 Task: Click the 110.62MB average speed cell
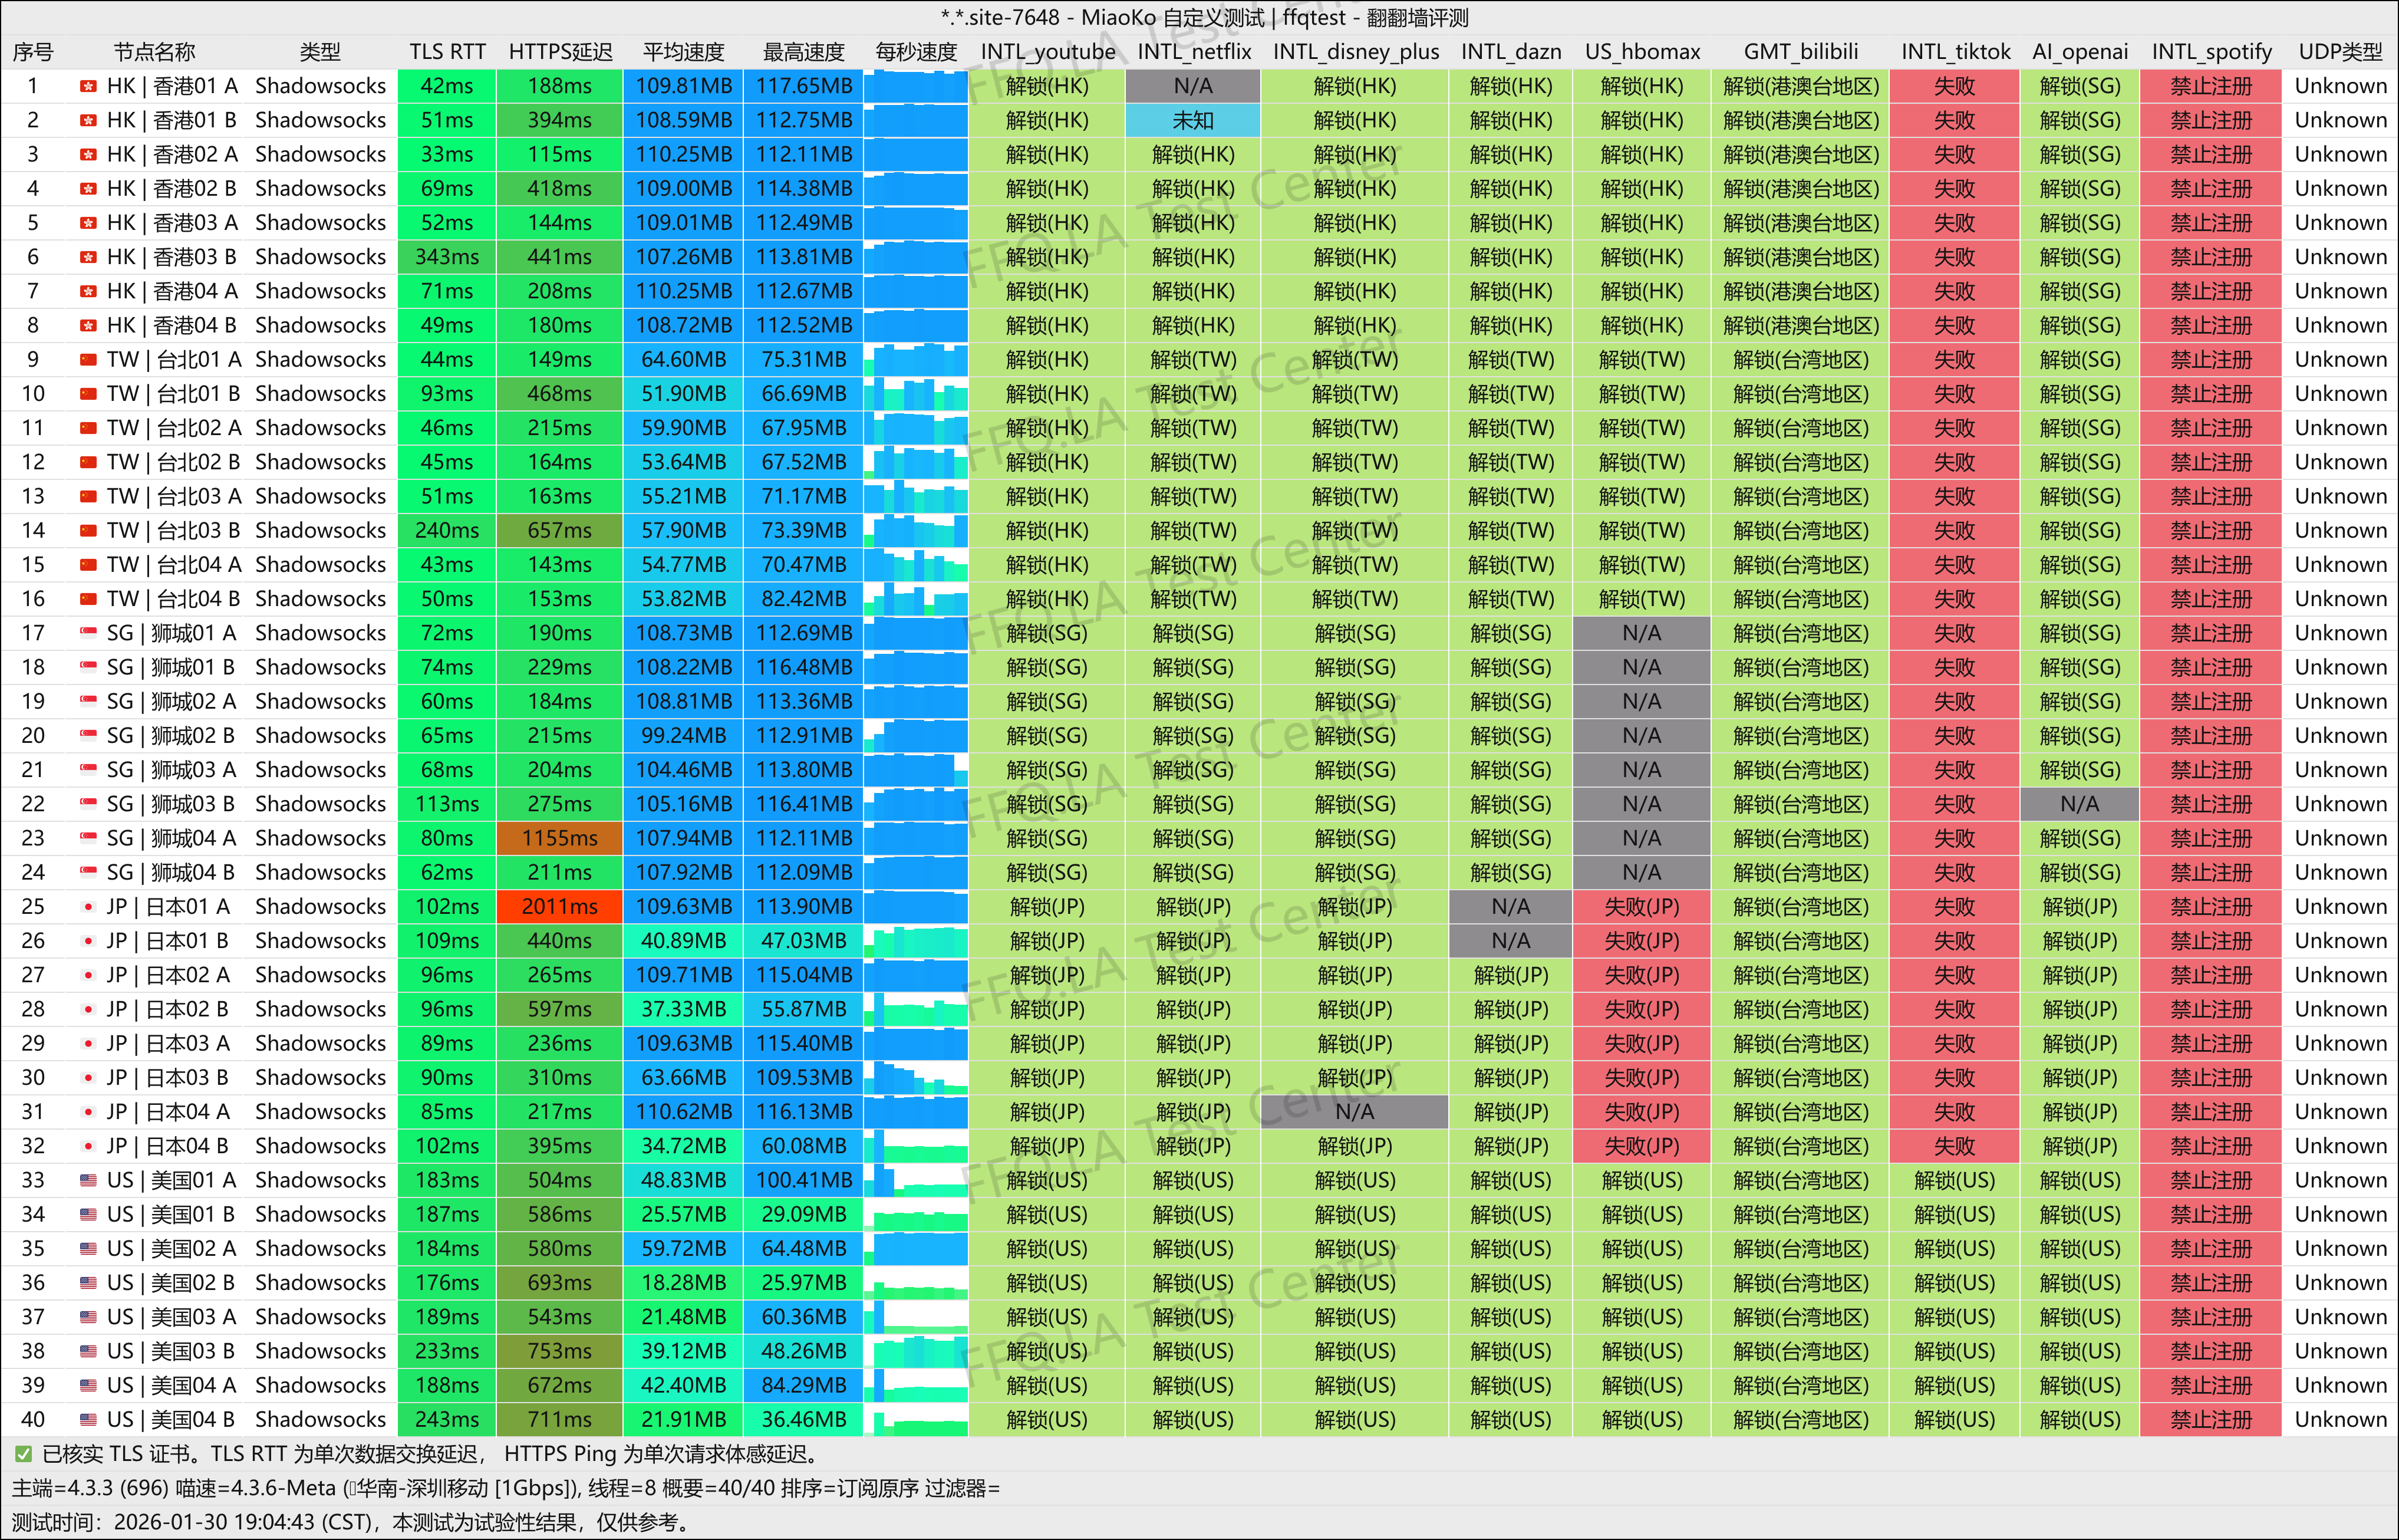684,1112
